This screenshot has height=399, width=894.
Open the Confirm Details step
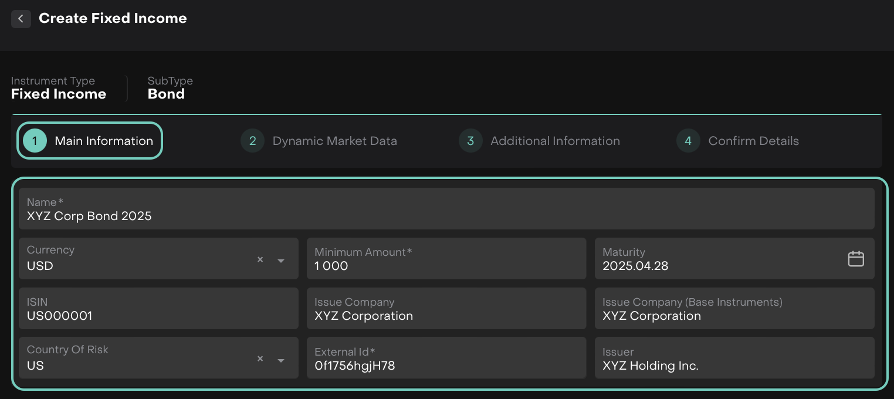[x=753, y=141]
